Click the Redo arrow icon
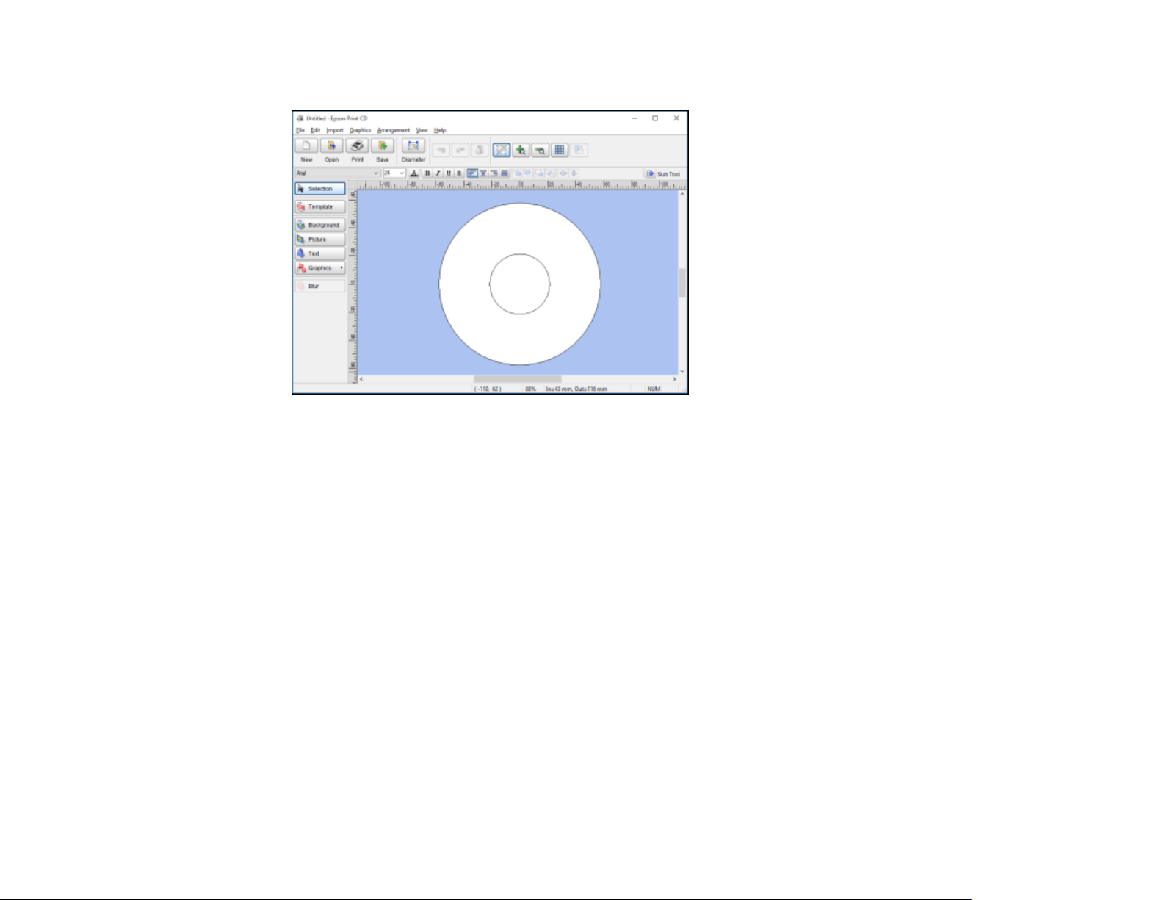This screenshot has width=1164, height=900. [460, 150]
